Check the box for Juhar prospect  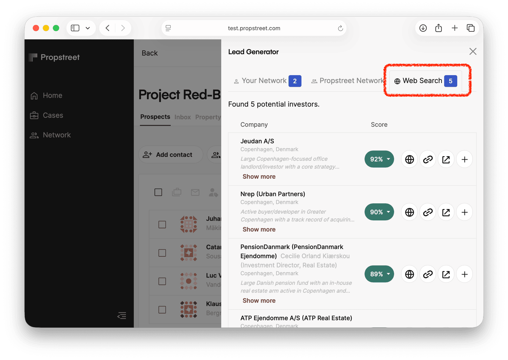[162, 224]
